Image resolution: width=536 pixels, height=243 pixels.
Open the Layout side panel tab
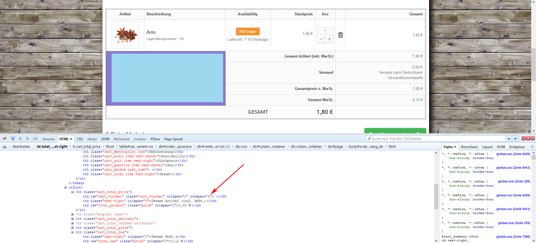(487, 147)
